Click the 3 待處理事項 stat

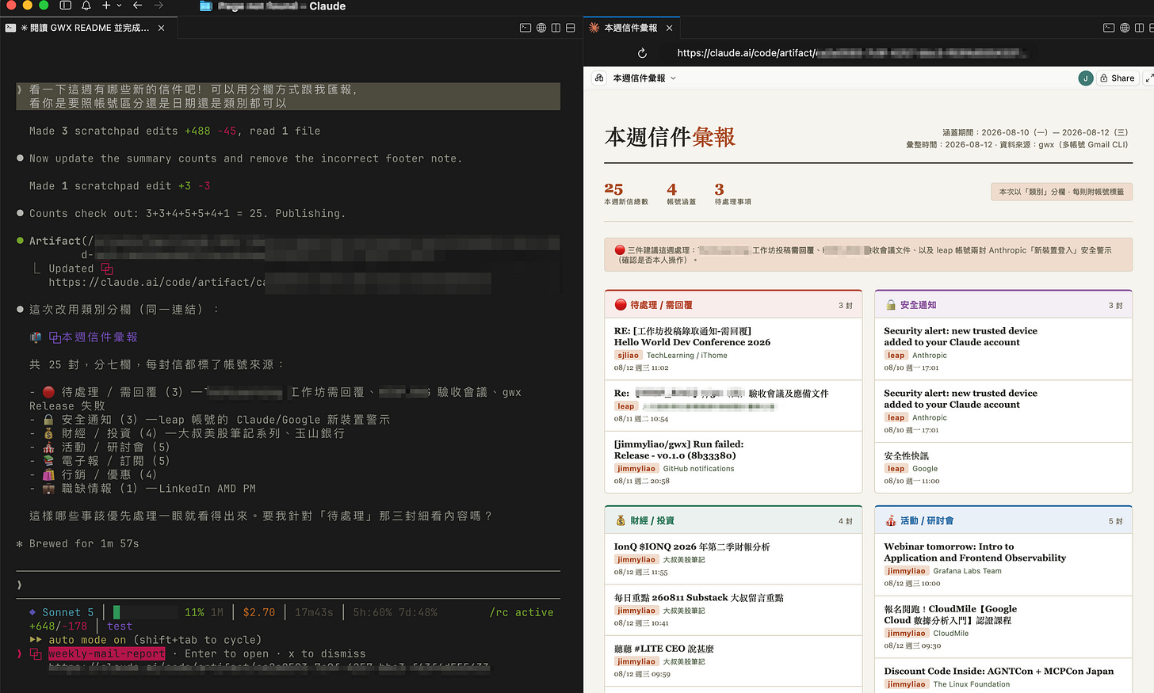pyautogui.click(x=732, y=193)
